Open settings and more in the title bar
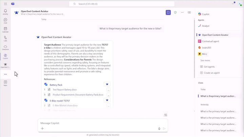The width and height of the screenshot is (244, 137). 233,4
